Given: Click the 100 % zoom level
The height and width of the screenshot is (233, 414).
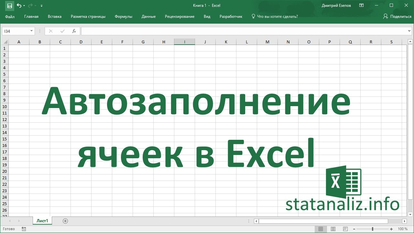Looking at the screenshot, I should click(x=403, y=229).
